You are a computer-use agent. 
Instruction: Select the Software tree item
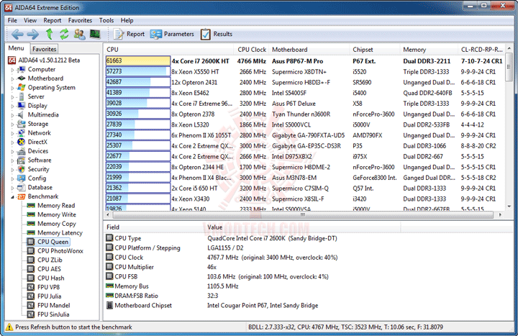coord(35,160)
